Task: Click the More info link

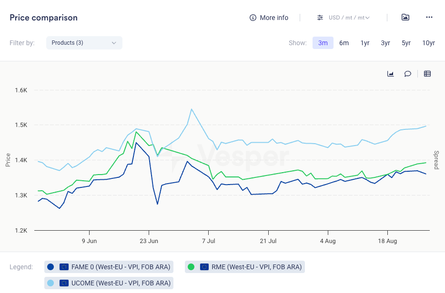Action: click(x=274, y=18)
